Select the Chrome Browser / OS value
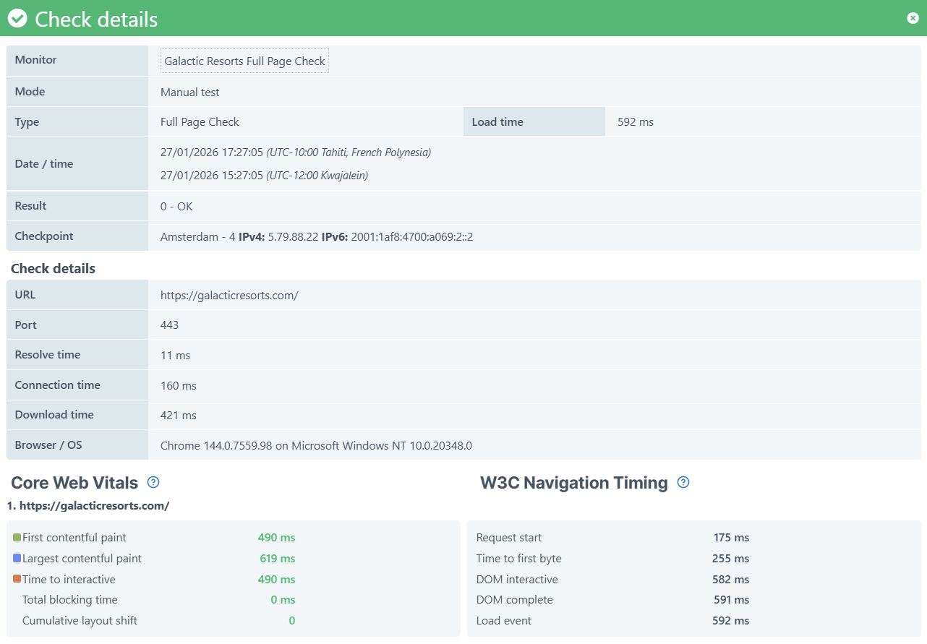This screenshot has height=644, width=927. coord(316,445)
